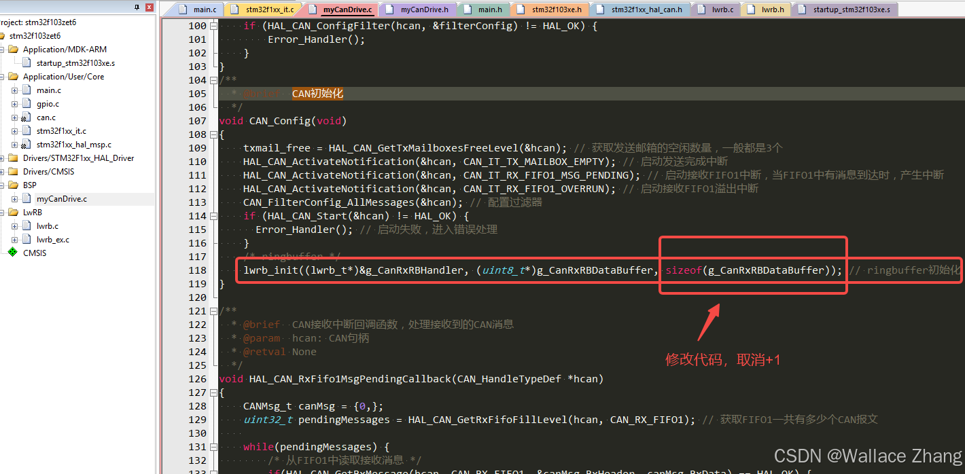This screenshot has width=965, height=474.
Task: Click the txmail_free variable on line 109
Action: (277, 148)
